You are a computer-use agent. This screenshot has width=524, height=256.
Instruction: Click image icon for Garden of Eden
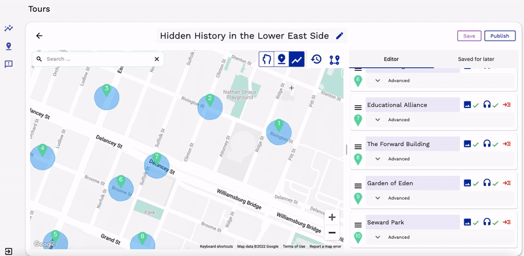[x=467, y=183]
